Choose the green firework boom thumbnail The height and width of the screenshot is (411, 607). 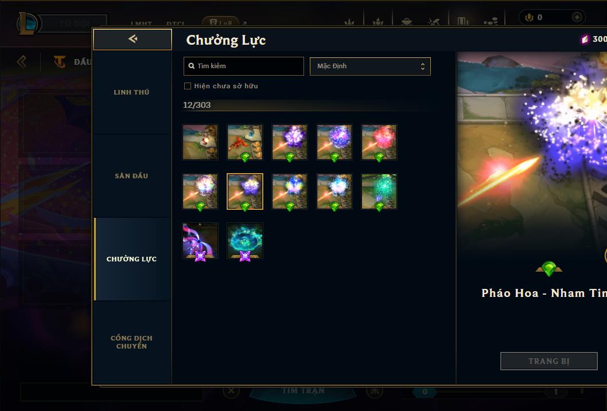[x=379, y=191]
